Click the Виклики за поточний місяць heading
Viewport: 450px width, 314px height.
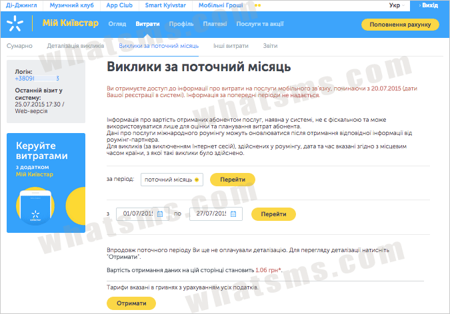(x=199, y=67)
